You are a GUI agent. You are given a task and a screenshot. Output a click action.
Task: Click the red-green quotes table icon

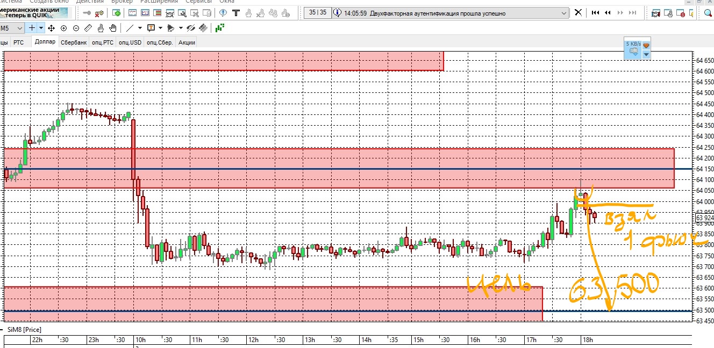click(158, 13)
